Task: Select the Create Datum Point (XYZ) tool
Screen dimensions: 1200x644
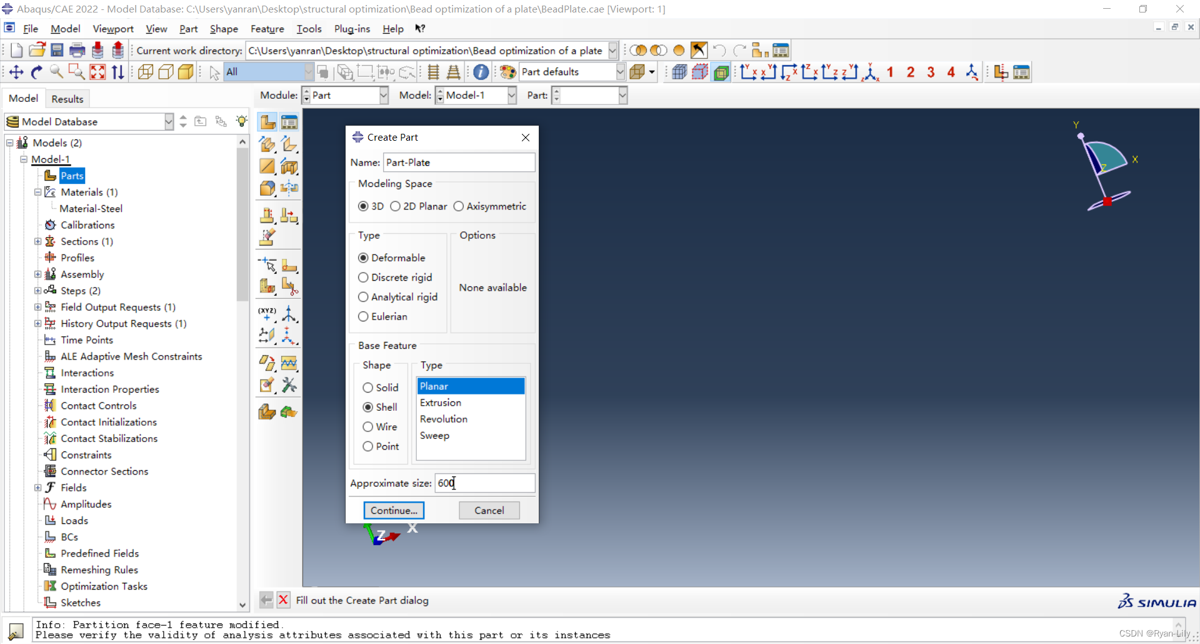Action: tap(267, 313)
